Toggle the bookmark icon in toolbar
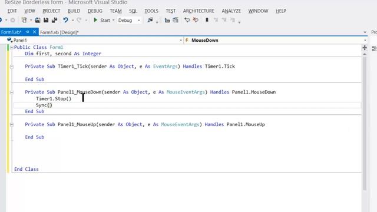Viewport: 377px width, 212px height. pos(207,20)
